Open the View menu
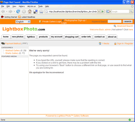 (x=14, y=6)
